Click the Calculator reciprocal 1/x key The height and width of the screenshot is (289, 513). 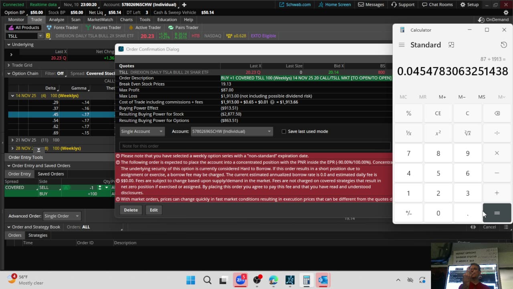click(x=409, y=133)
